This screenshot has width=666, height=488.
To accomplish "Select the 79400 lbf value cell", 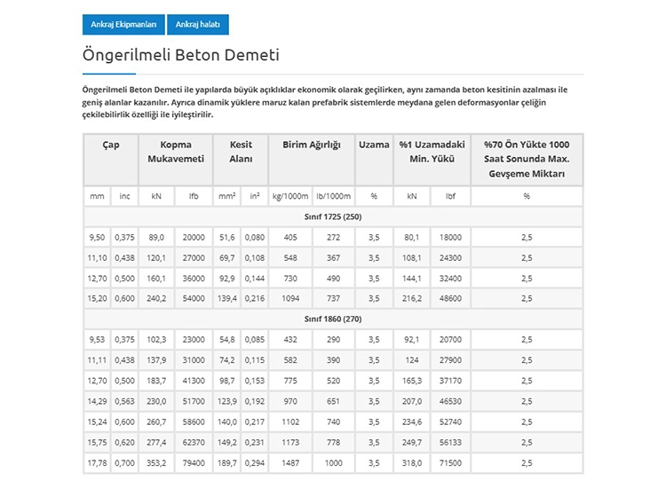I will [194, 461].
